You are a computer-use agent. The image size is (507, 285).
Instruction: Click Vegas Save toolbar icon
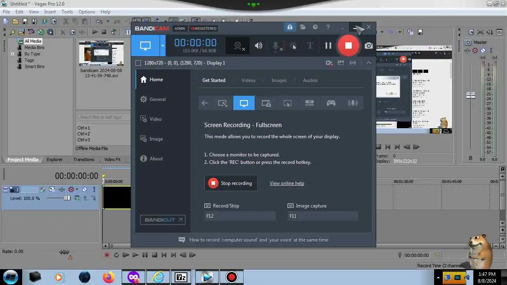coord(25,21)
